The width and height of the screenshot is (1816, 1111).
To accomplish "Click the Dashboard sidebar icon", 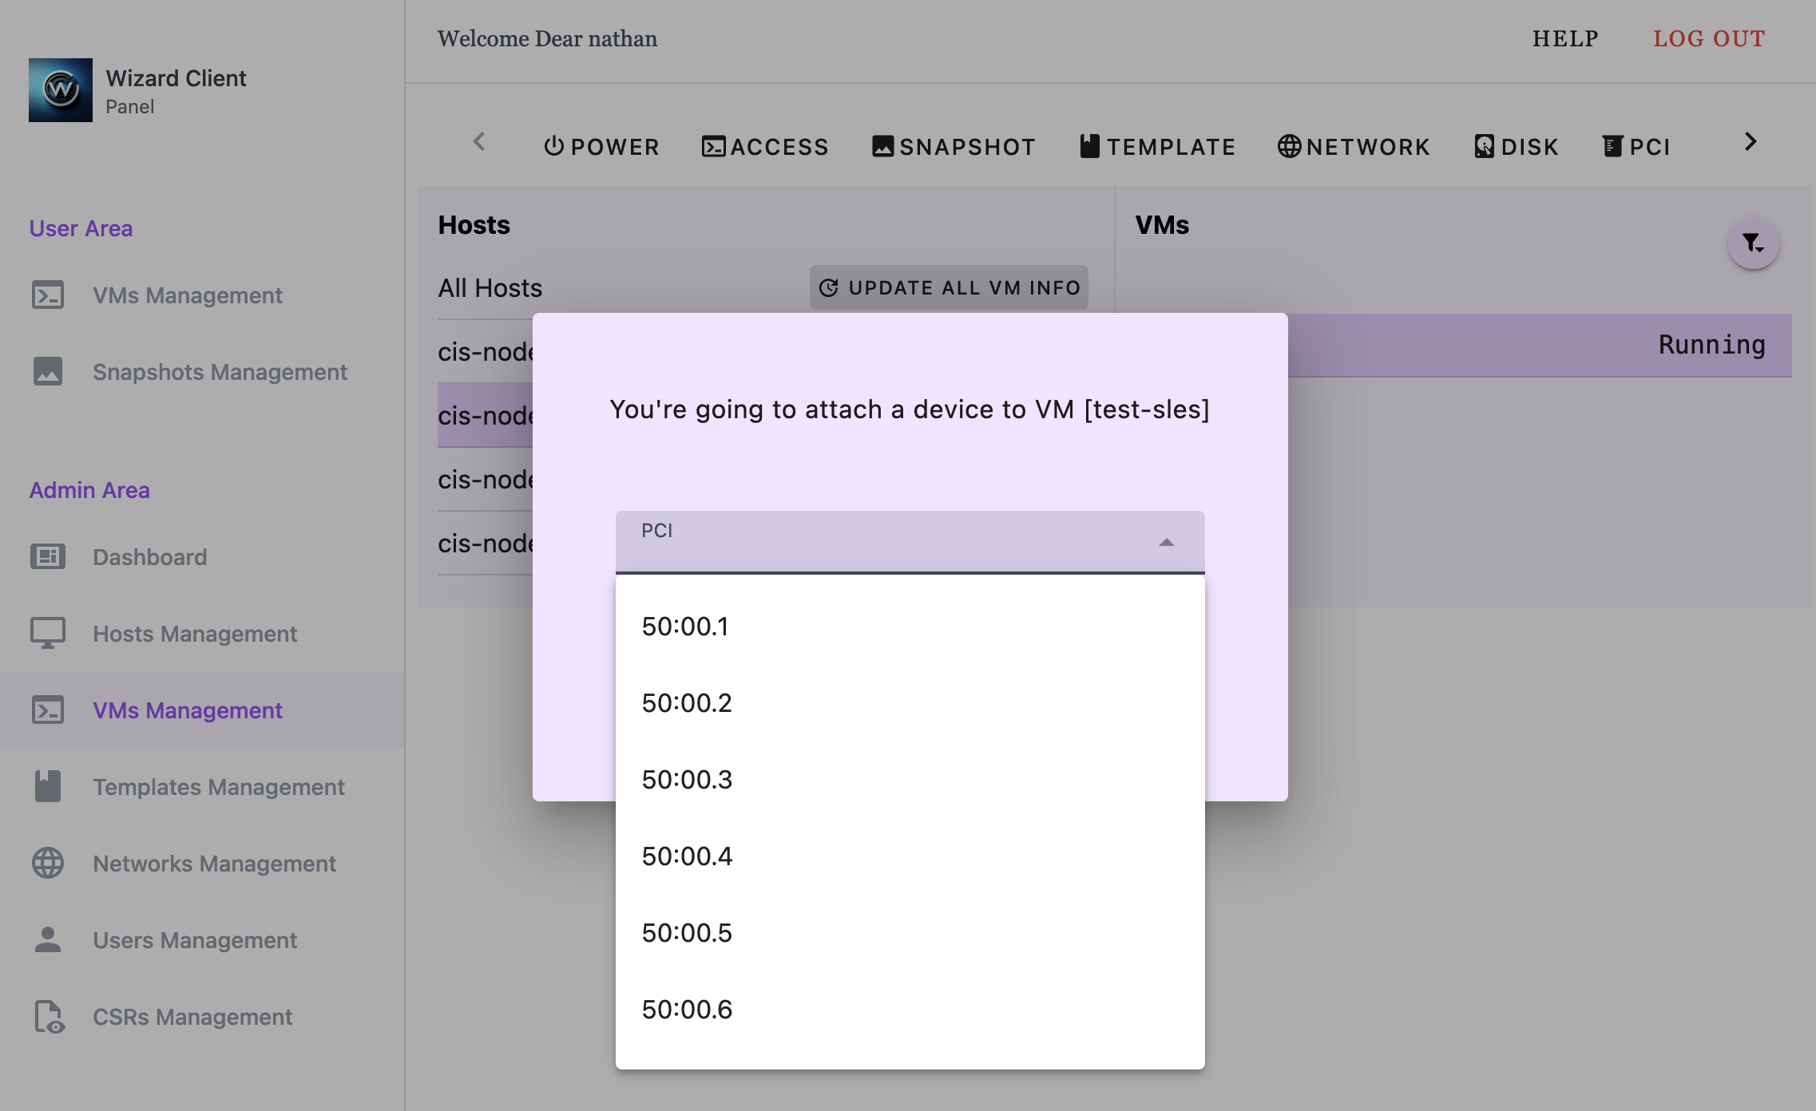I will pos(47,556).
